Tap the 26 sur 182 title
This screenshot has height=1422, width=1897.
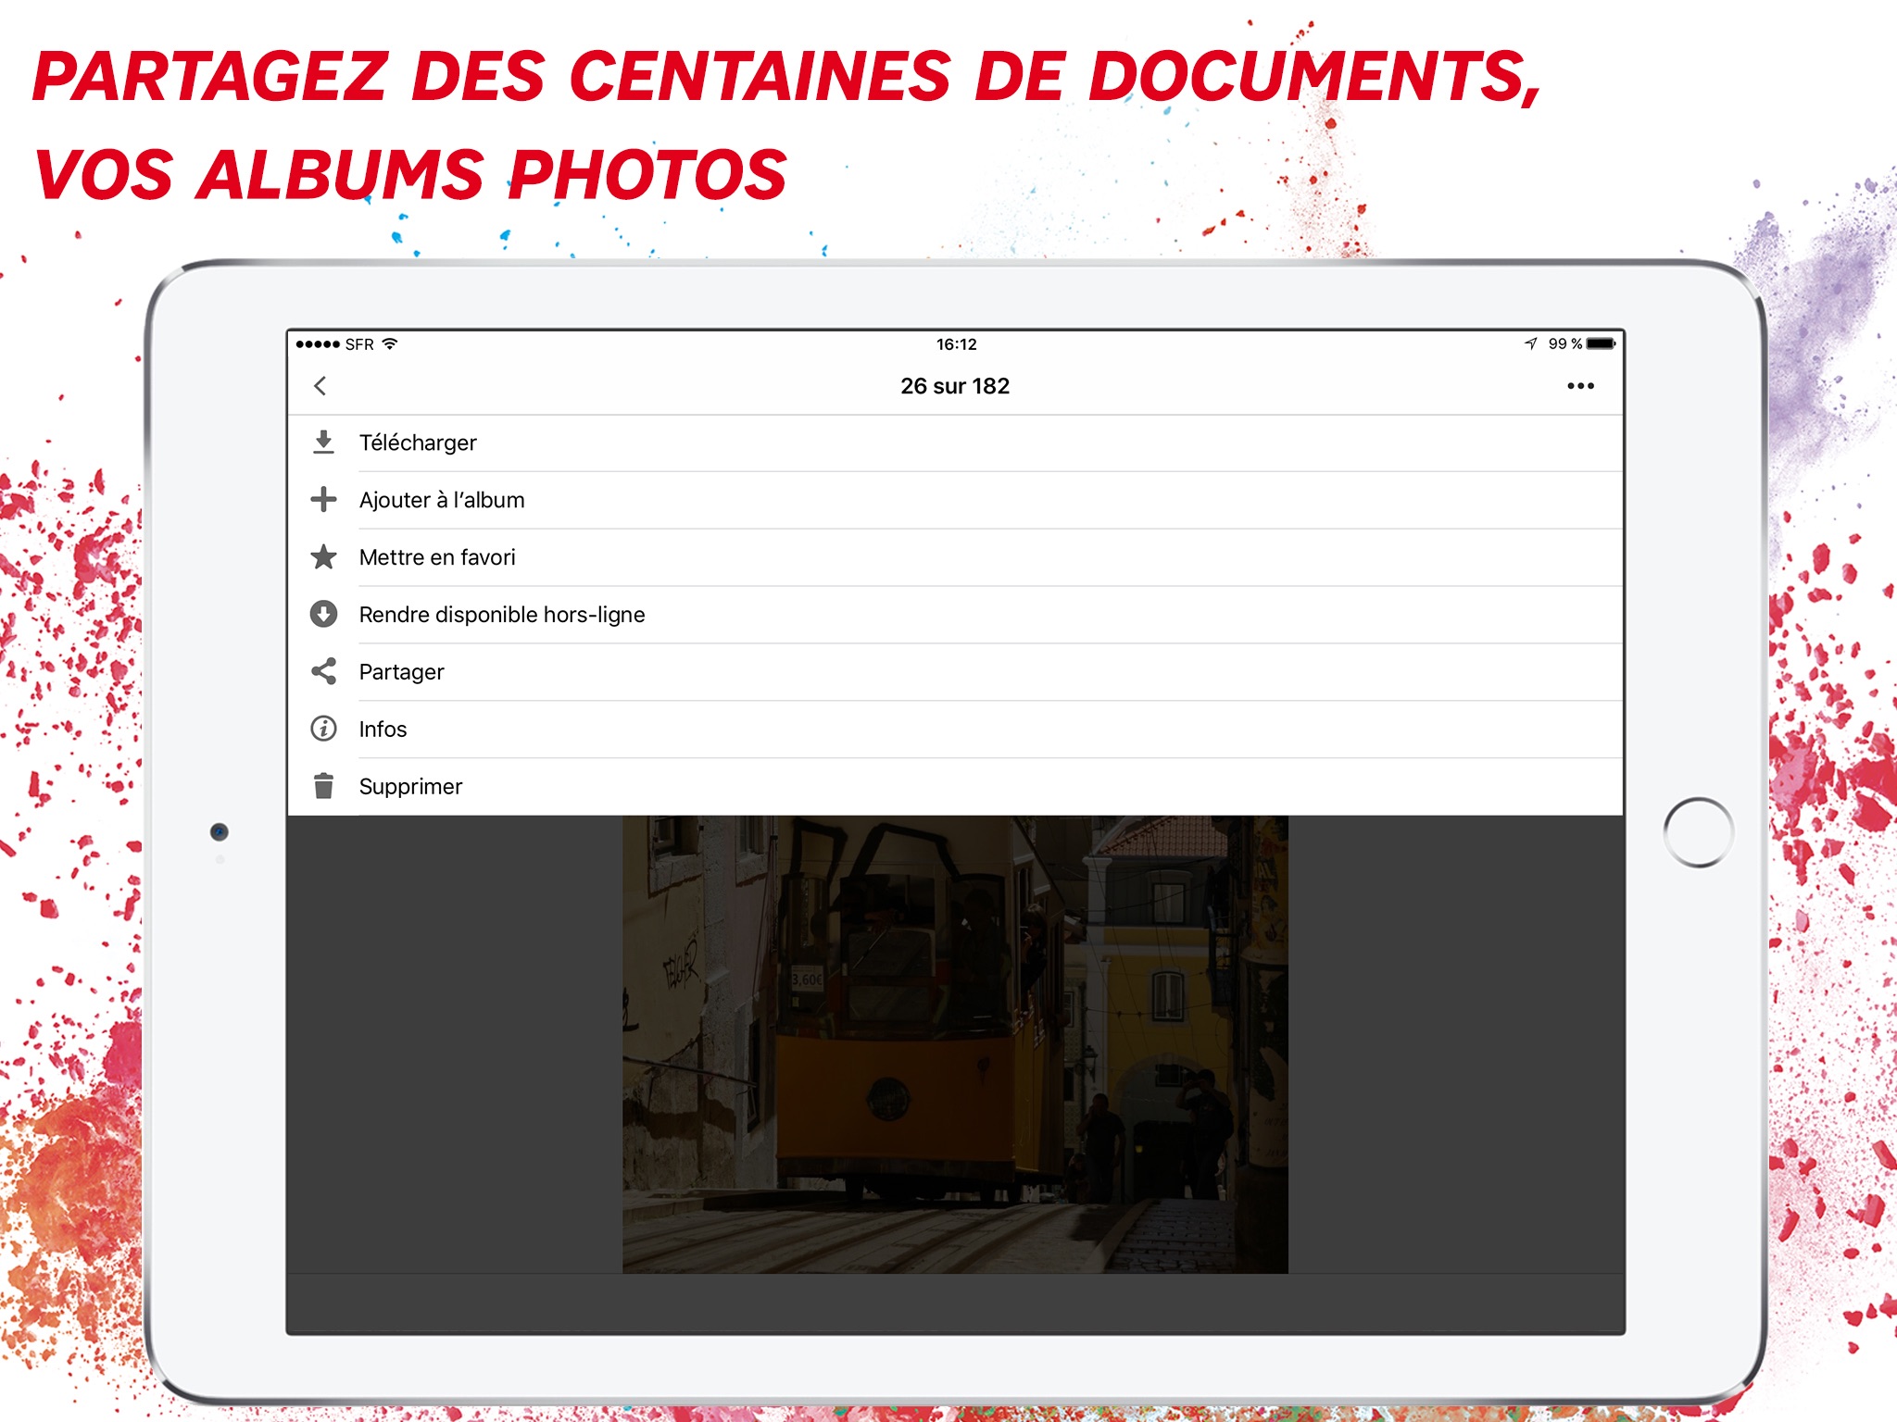[955, 386]
